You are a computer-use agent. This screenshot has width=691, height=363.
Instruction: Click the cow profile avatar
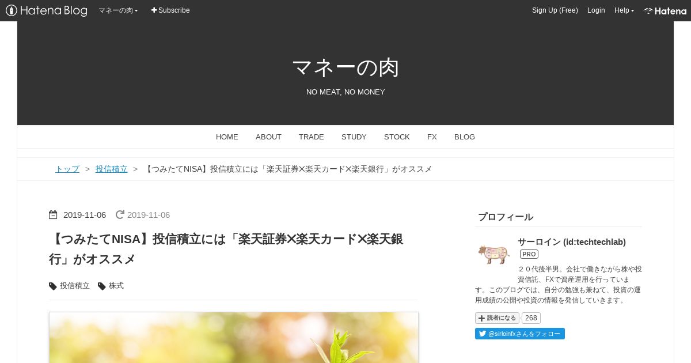pyautogui.click(x=493, y=254)
